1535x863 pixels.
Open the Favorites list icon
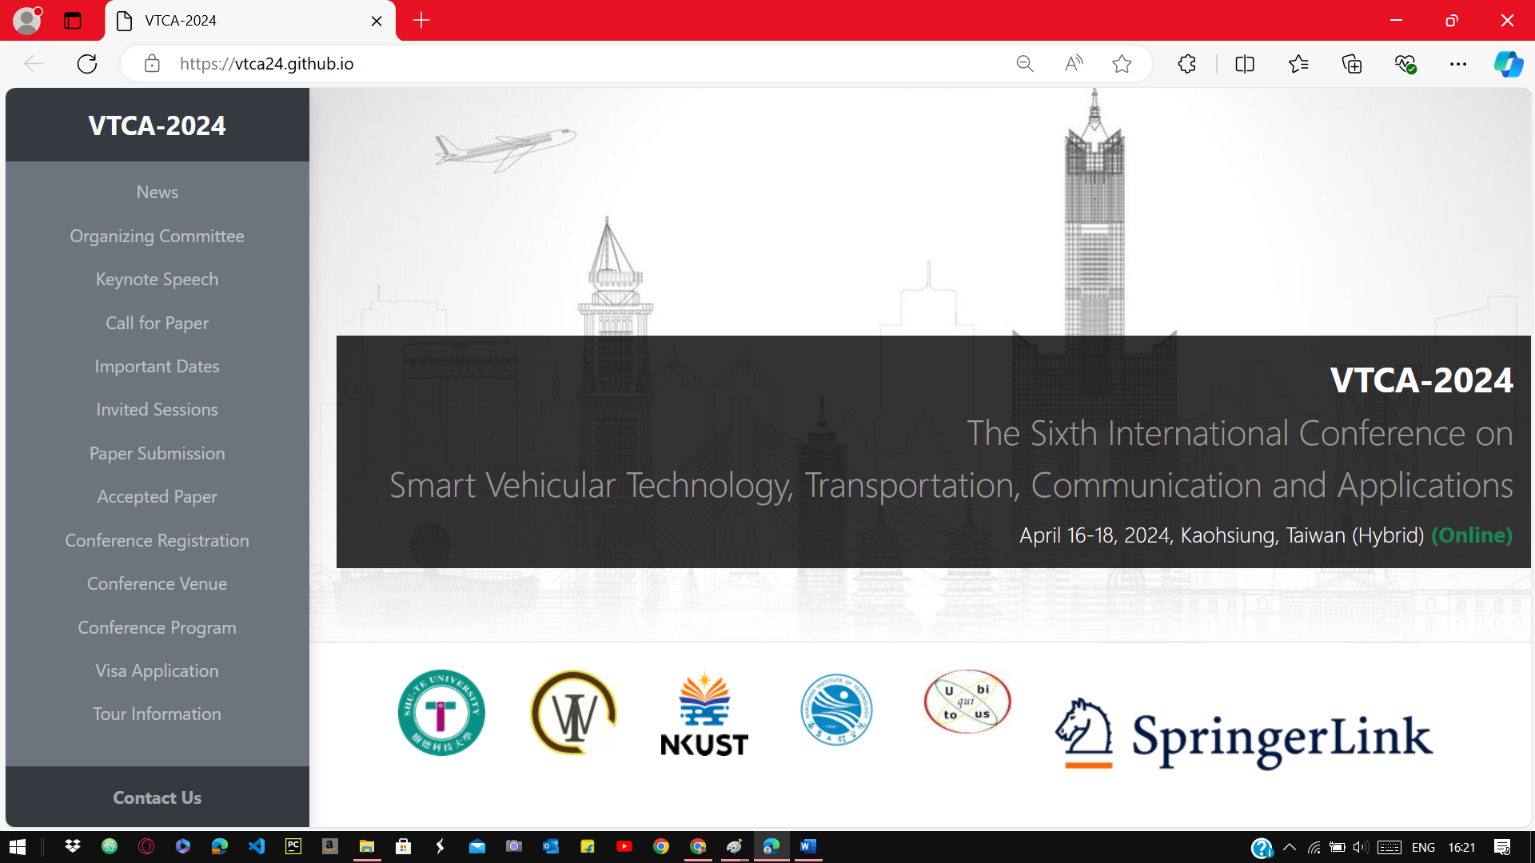(x=1298, y=64)
